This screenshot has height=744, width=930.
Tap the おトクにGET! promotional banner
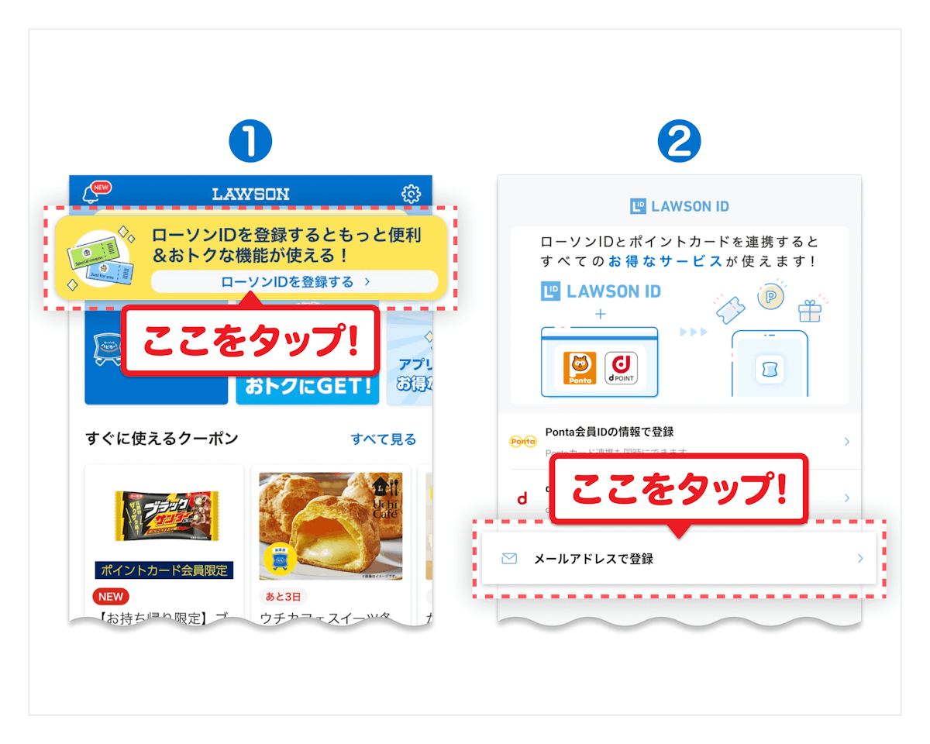308,385
